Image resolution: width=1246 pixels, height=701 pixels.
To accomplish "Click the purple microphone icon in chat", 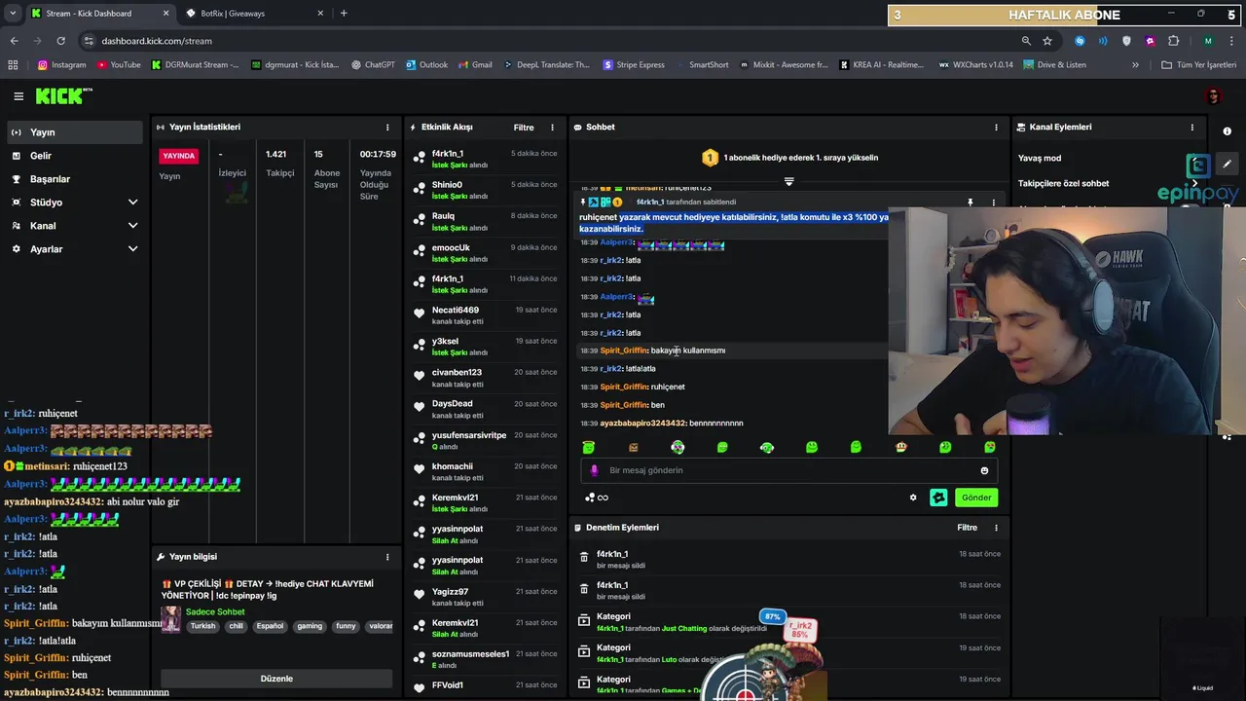I will (594, 470).
